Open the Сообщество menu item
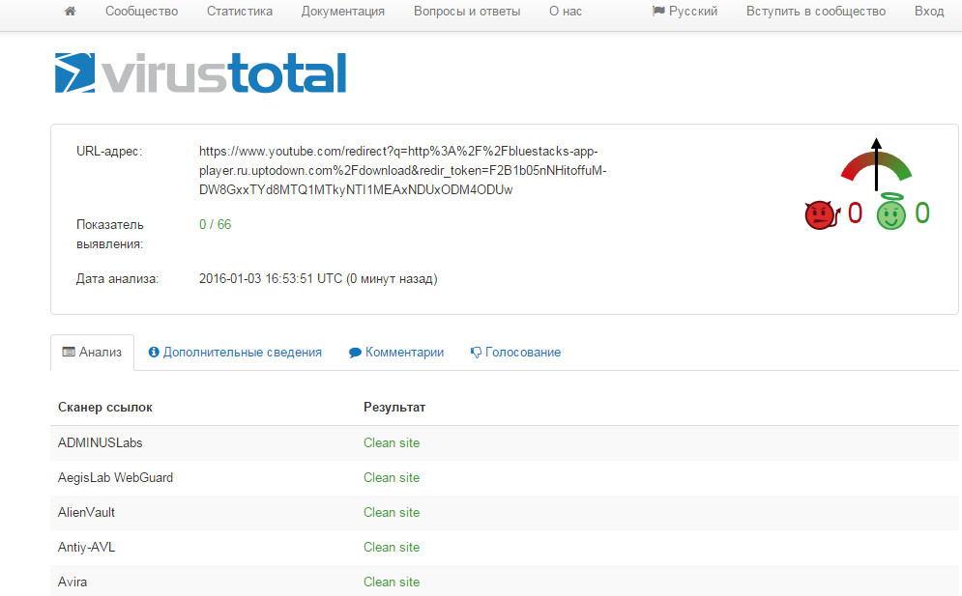Viewport: 962px width, 596px height. point(142,11)
